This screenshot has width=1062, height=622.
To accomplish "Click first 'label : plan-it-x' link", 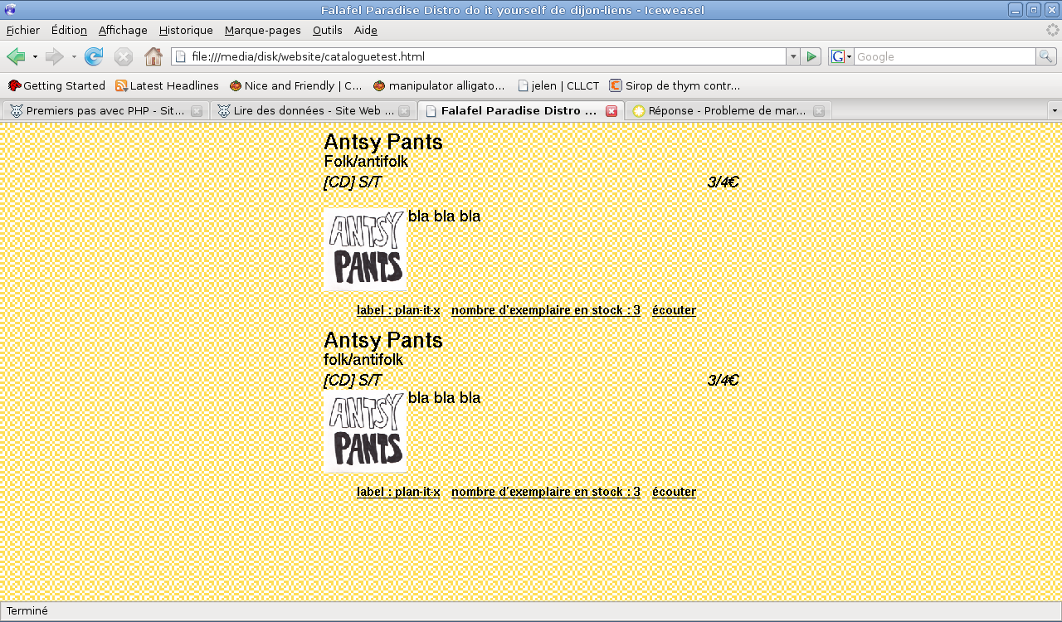I will pos(398,310).
